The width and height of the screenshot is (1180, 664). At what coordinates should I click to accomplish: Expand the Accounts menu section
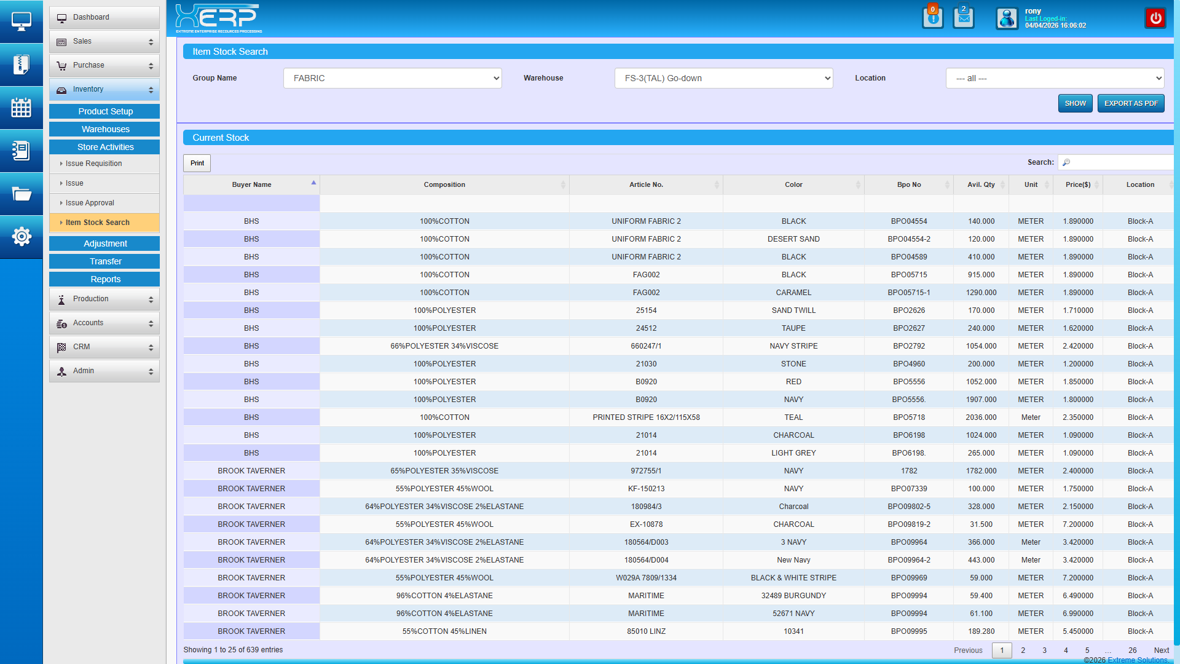click(x=104, y=323)
